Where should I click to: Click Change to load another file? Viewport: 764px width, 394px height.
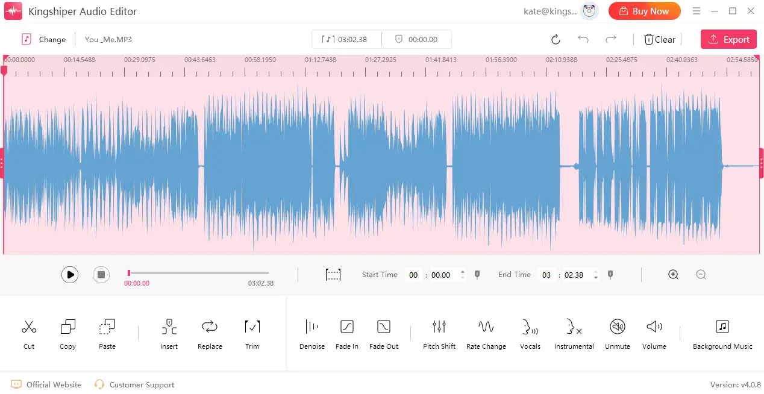pos(45,39)
